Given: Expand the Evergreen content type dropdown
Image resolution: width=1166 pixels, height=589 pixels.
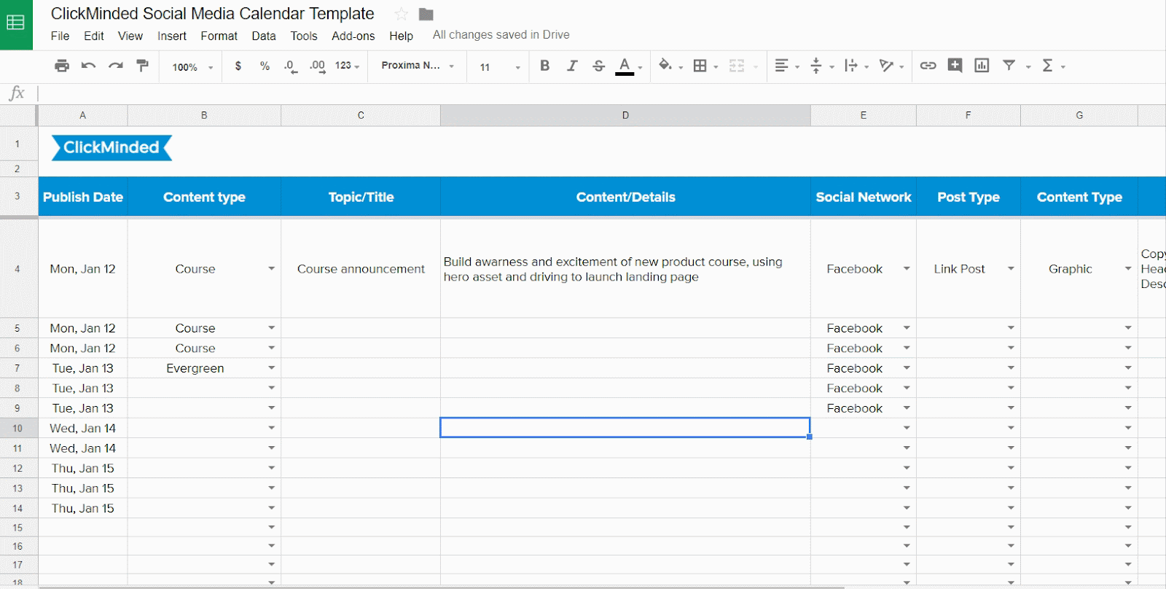Looking at the screenshot, I should 271,368.
